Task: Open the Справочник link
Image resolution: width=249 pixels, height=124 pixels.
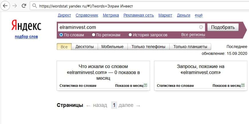Action: tap(87, 15)
